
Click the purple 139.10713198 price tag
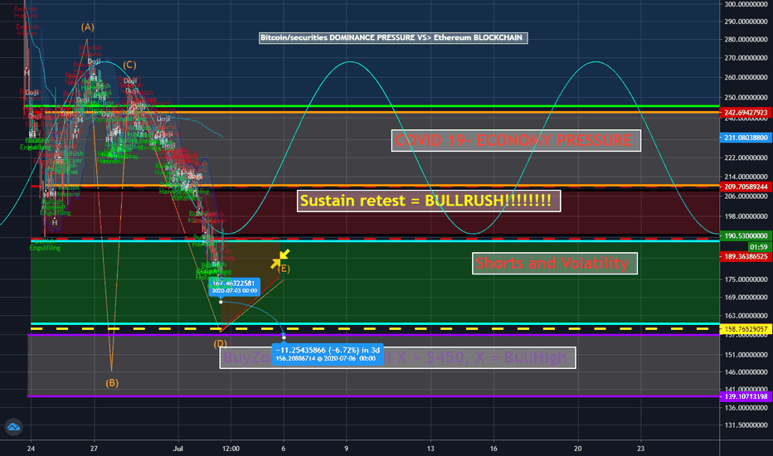pyautogui.click(x=746, y=396)
